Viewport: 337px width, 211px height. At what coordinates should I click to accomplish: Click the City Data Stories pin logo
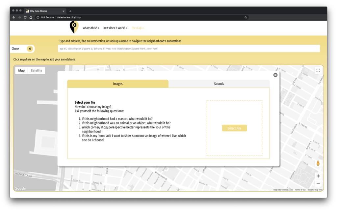tap(74, 27)
